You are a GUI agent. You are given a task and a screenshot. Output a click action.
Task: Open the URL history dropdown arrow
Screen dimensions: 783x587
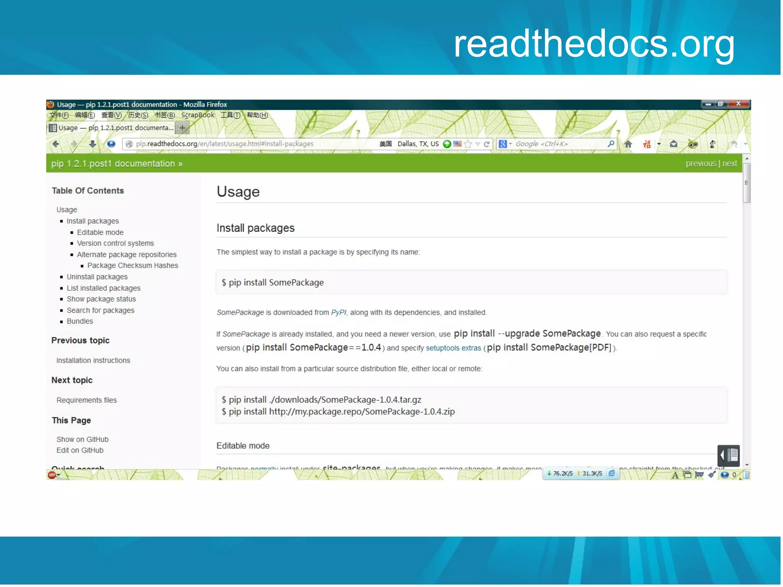478,144
